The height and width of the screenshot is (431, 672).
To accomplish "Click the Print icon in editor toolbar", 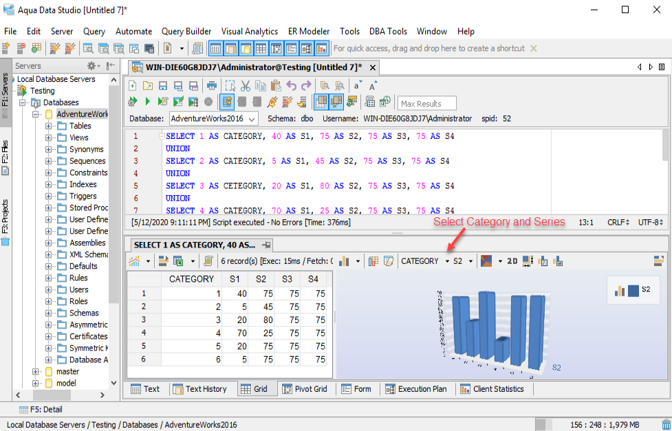I will click(x=212, y=86).
